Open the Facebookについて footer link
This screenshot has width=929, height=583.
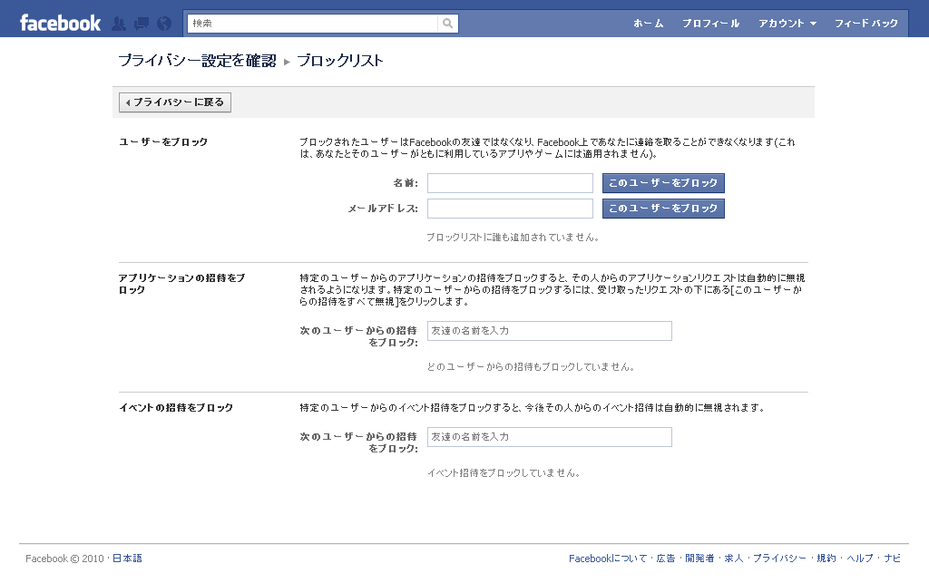coord(608,559)
